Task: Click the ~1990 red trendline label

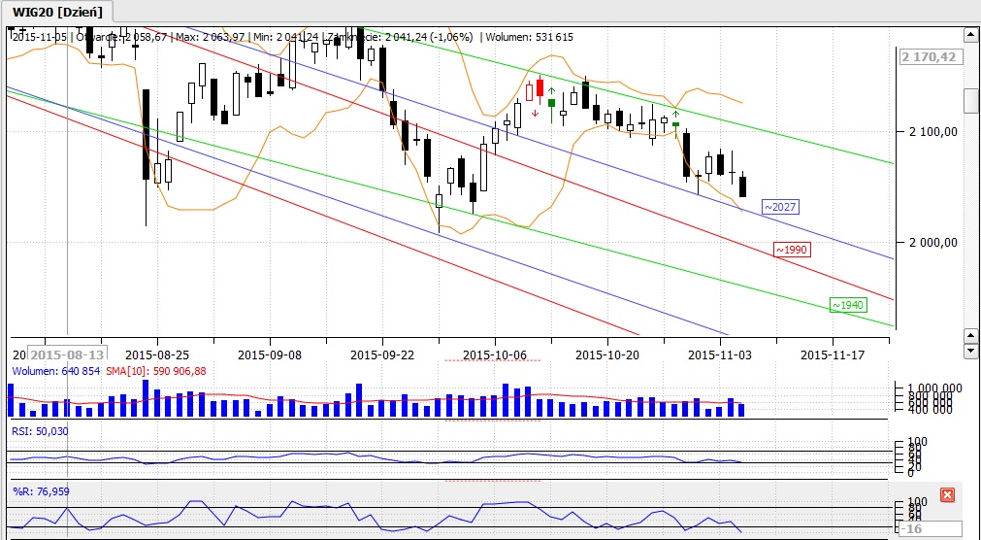Action: (x=791, y=250)
